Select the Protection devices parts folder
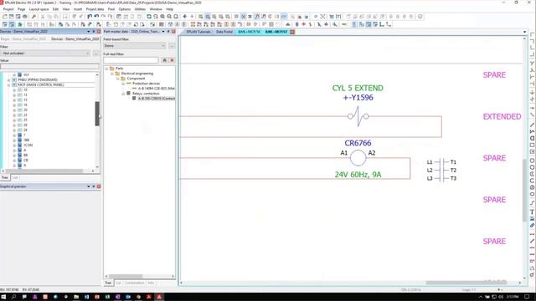This screenshot has width=536, height=301. click(x=146, y=84)
